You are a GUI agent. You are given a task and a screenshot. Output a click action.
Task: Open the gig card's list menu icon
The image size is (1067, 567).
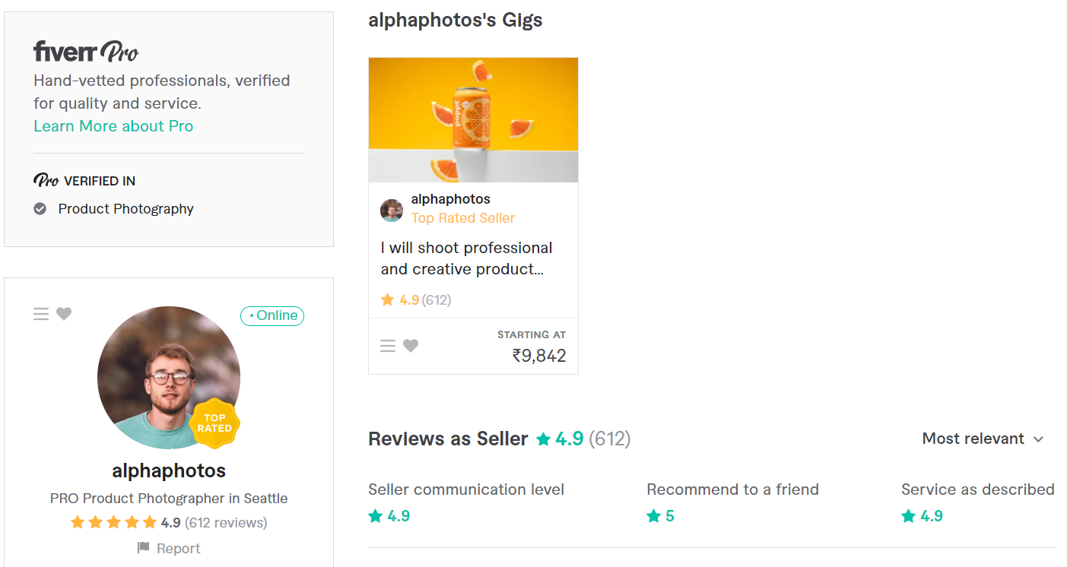[x=388, y=346]
